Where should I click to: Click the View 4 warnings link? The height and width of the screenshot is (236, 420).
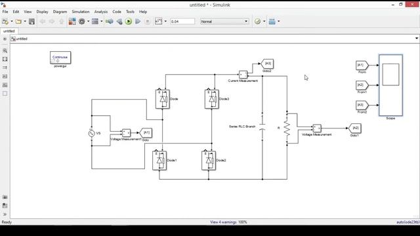point(223,222)
